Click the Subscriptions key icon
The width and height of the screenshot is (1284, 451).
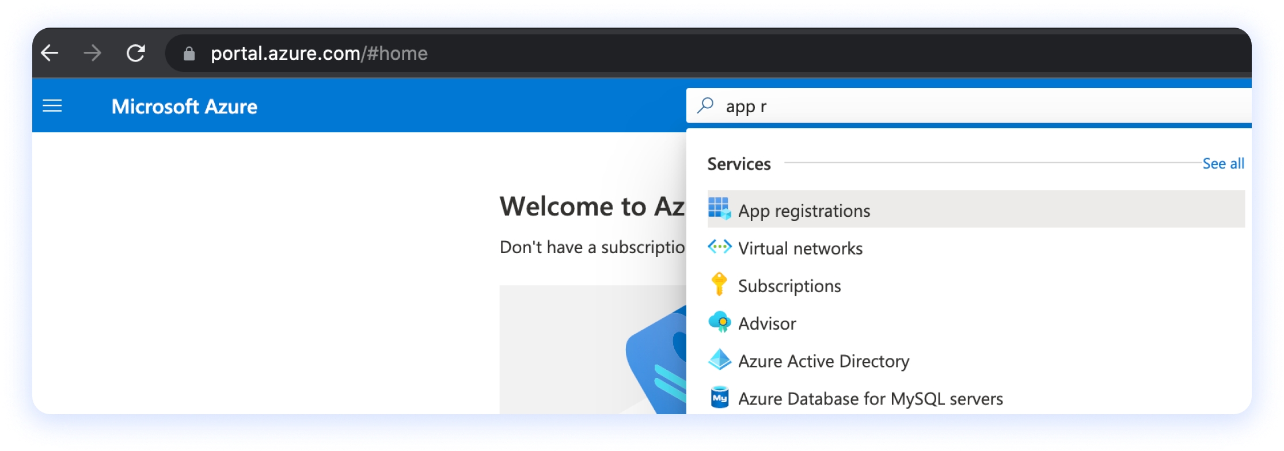[719, 284]
